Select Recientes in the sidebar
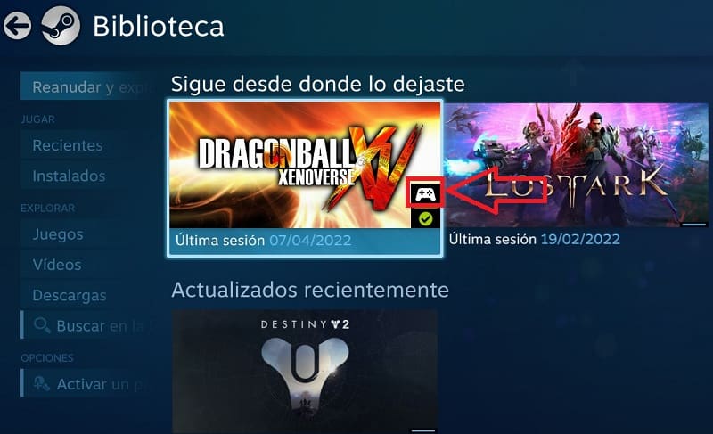 (x=87, y=145)
